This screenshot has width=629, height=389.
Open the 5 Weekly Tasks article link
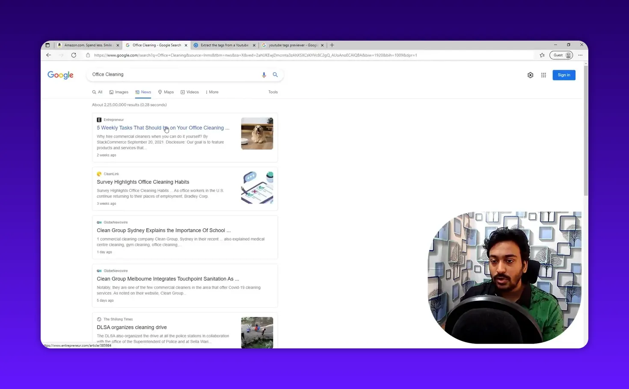(x=163, y=127)
